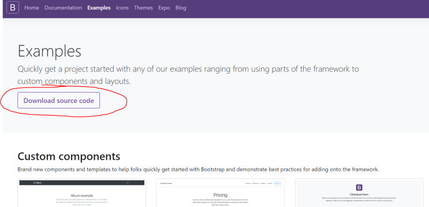
Task: Open the Home nav link
Action: point(31,8)
